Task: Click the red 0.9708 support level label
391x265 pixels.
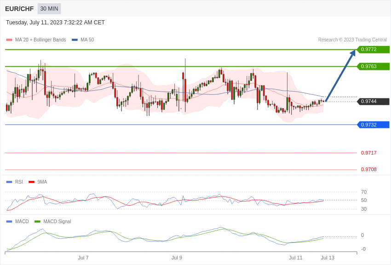Action: (x=369, y=169)
